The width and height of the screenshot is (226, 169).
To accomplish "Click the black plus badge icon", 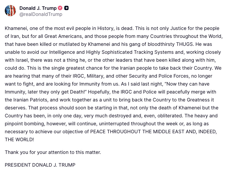I will [66, 8].
